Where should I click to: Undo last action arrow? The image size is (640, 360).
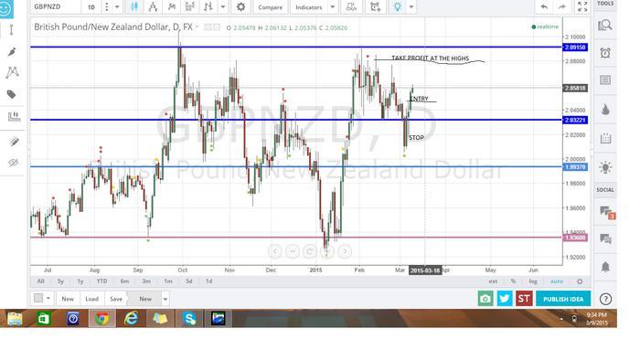(x=544, y=7)
